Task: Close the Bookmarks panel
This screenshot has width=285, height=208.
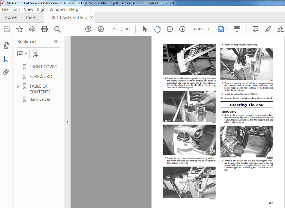Action: point(56,42)
